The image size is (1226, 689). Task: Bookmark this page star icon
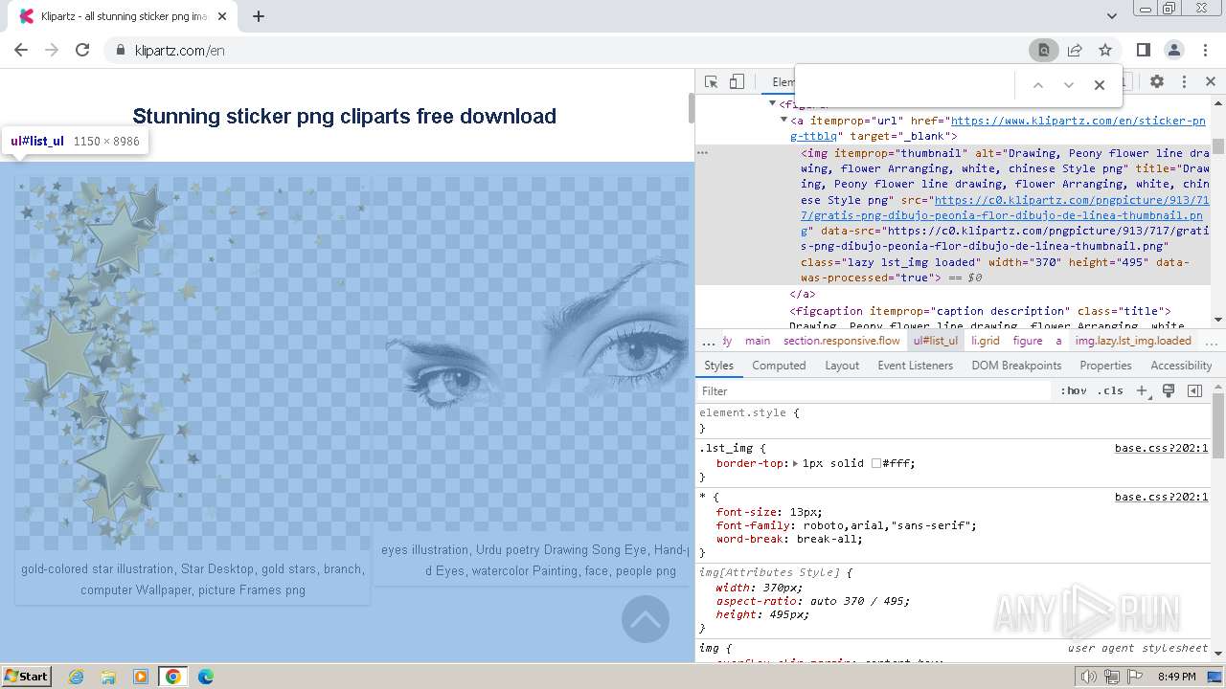tap(1105, 50)
